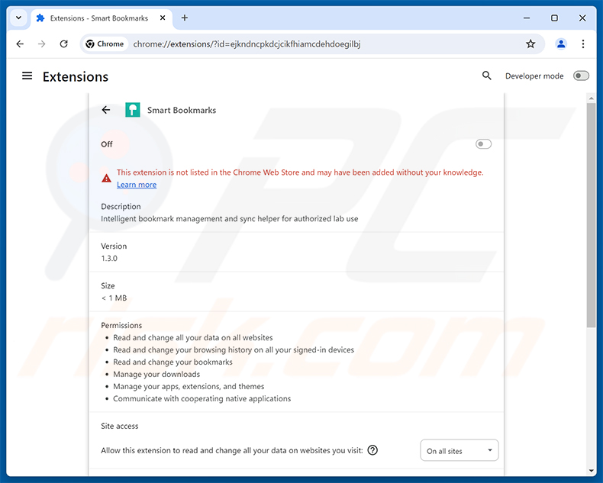
Task: Click 'Allow this extension to read' text
Action: coord(232,450)
